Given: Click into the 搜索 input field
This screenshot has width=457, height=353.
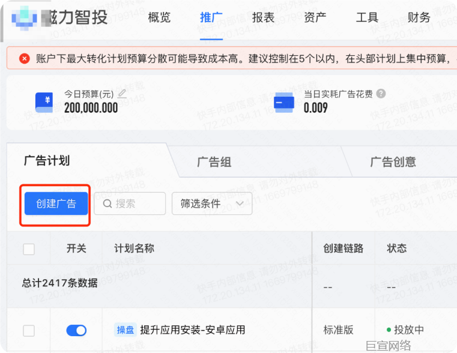Looking at the screenshot, I should [x=130, y=204].
